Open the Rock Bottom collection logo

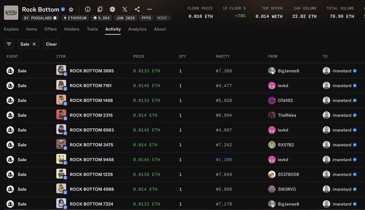click(11, 12)
